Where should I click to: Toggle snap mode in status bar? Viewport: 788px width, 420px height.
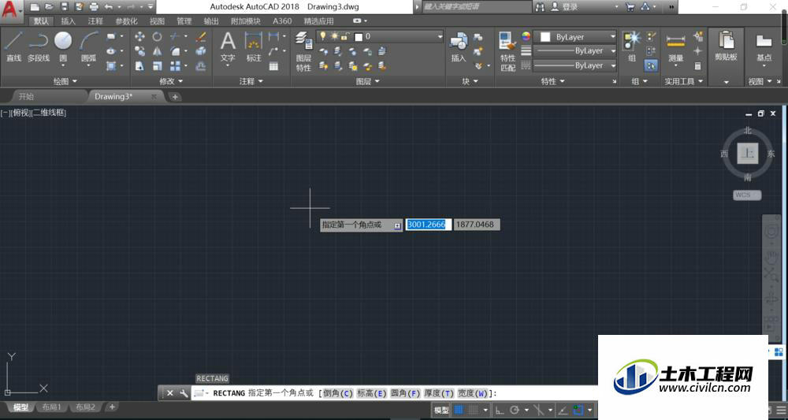(x=472, y=410)
